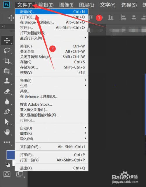
Task: Choose 存储(S) menu item
Action: click(52, 62)
